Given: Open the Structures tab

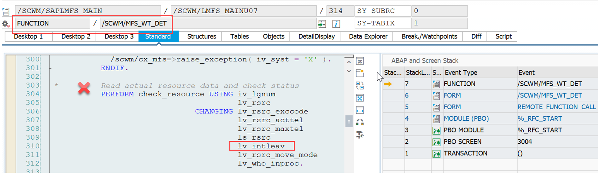Looking at the screenshot, I should click(x=202, y=36).
